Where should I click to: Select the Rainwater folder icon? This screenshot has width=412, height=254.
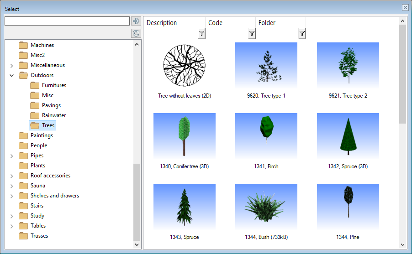click(35, 115)
